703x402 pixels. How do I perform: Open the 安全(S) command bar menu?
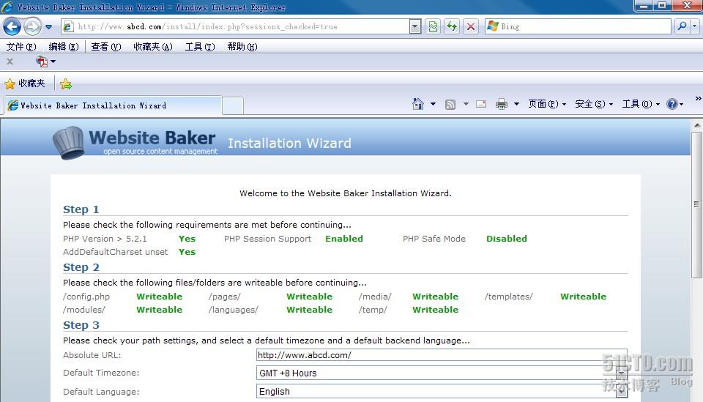click(x=594, y=104)
